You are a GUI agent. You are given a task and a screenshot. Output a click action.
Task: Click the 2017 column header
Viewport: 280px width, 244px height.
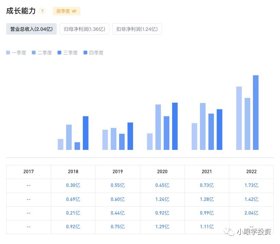pos(28,171)
